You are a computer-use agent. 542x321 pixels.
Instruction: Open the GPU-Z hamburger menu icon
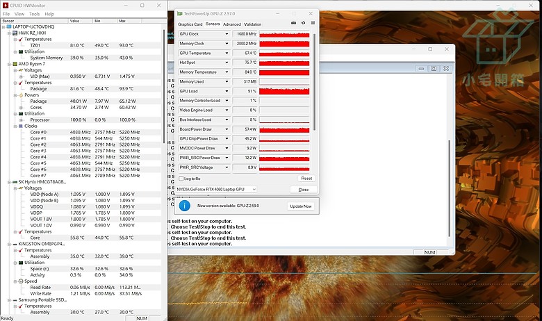[x=313, y=23]
